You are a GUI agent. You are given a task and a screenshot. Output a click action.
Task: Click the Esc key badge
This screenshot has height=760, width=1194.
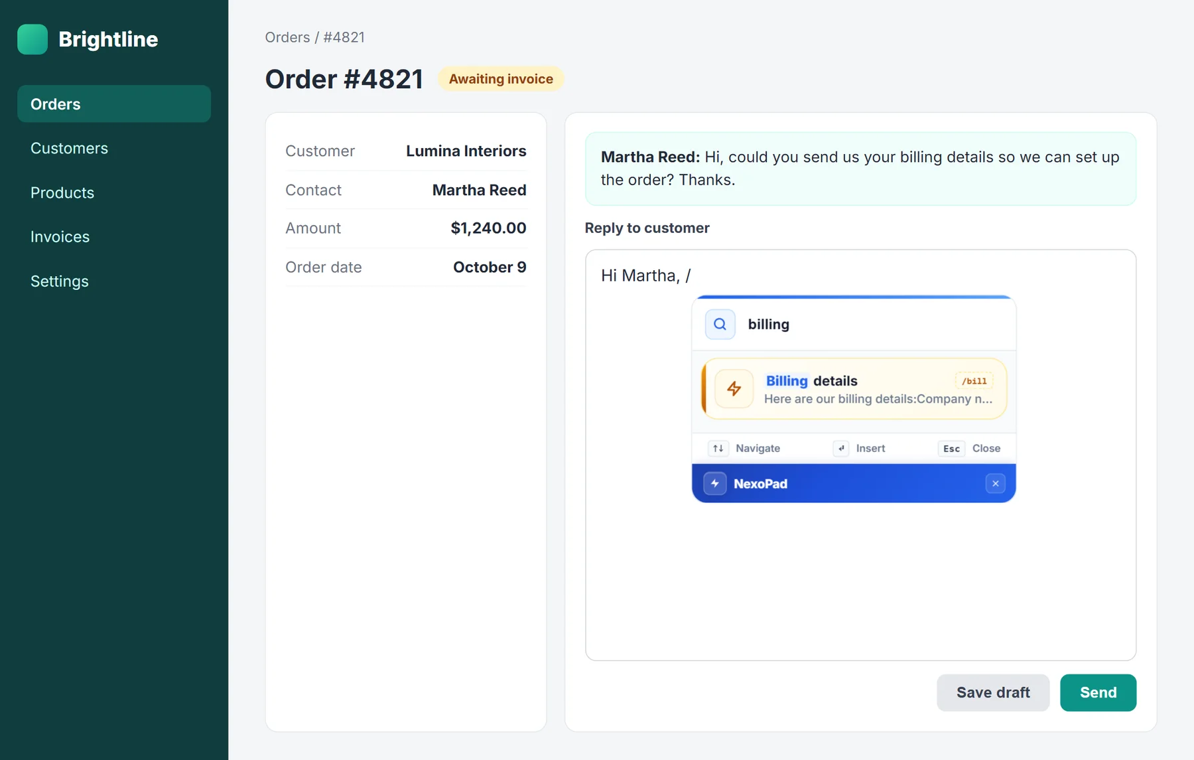pyautogui.click(x=951, y=449)
